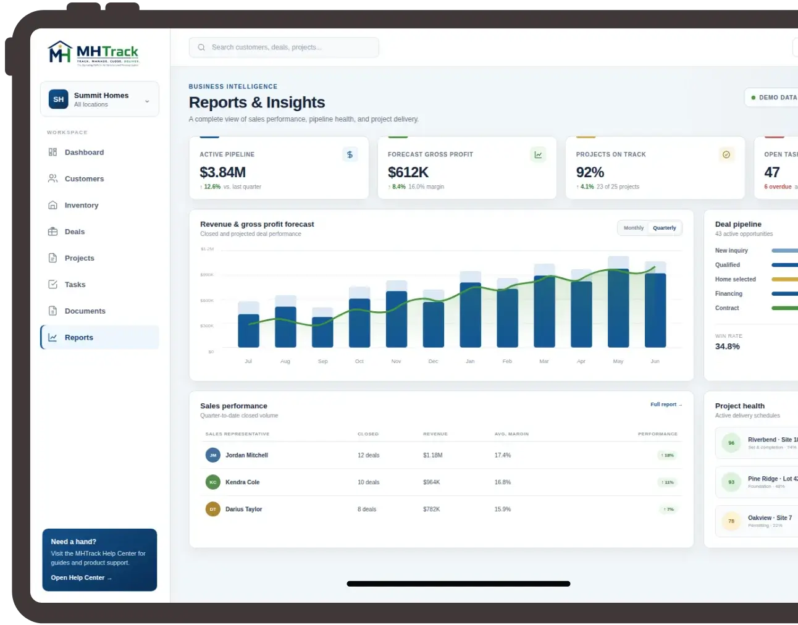Image resolution: width=798 pixels, height=625 pixels.
Task: Click the Riverbend health score 96 badge
Action: [x=731, y=443]
